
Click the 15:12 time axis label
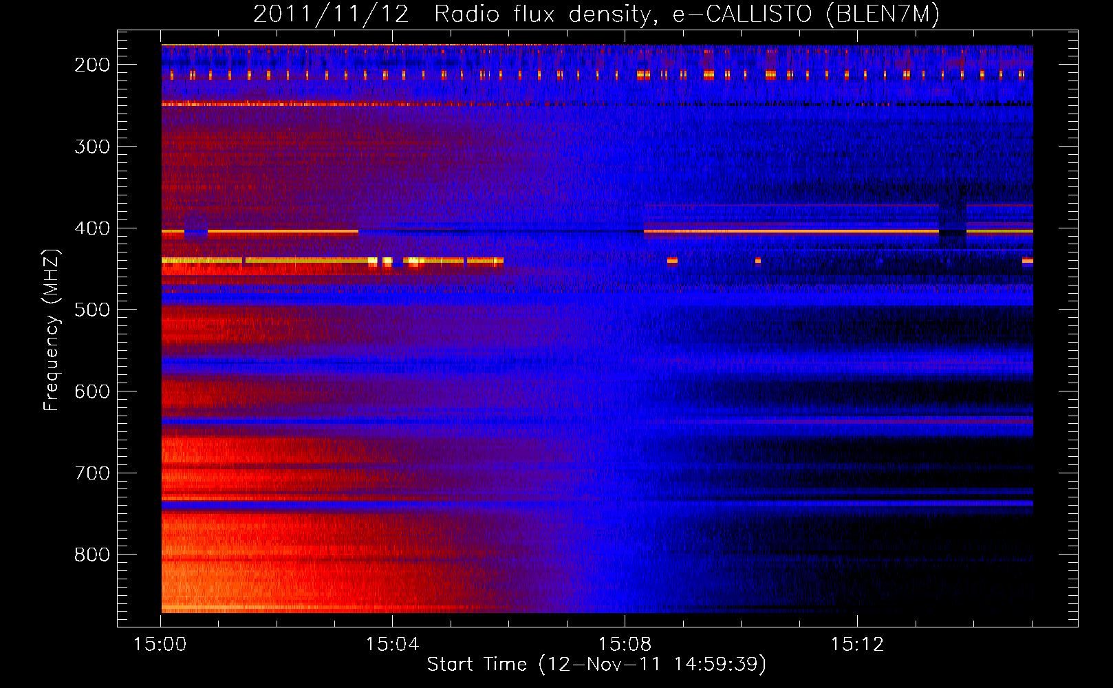point(857,645)
